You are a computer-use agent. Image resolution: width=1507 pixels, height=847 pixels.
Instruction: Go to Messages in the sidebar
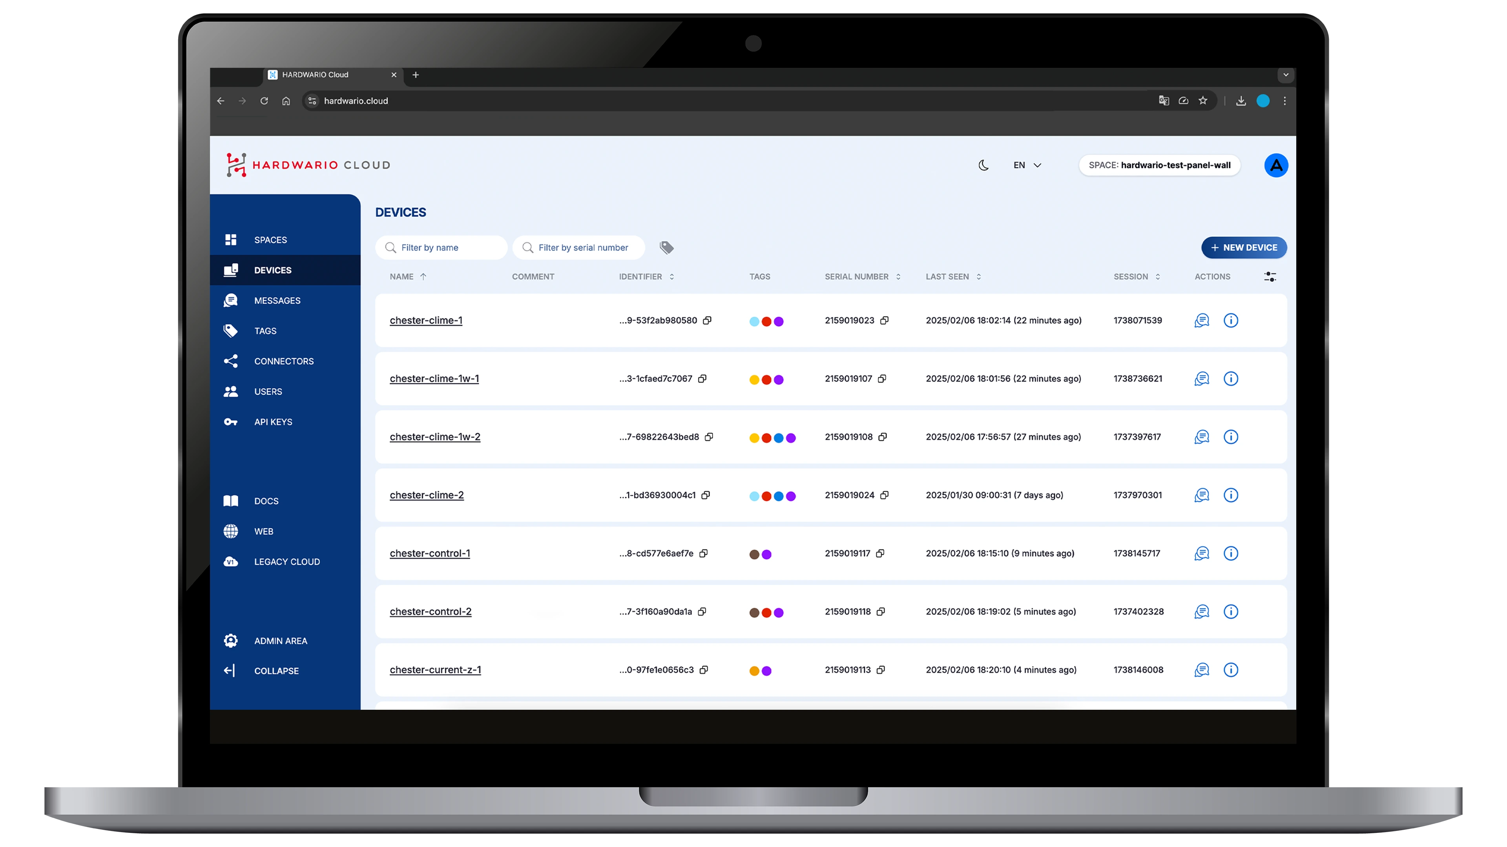click(x=285, y=300)
